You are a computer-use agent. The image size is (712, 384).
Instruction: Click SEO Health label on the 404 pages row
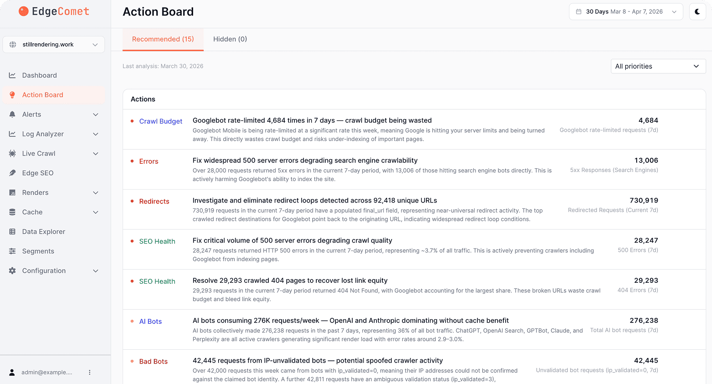157,282
